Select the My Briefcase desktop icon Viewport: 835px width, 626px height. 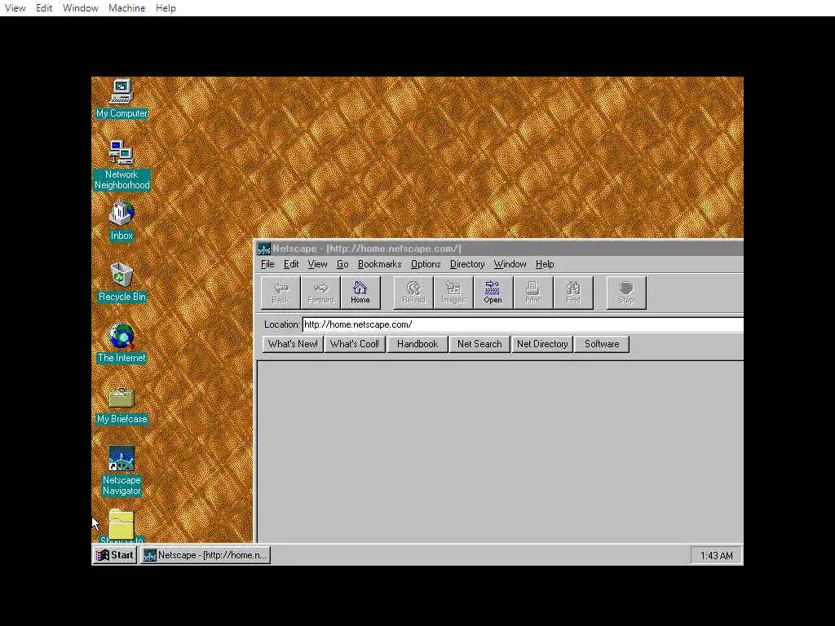pyautogui.click(x=121, y=404)
